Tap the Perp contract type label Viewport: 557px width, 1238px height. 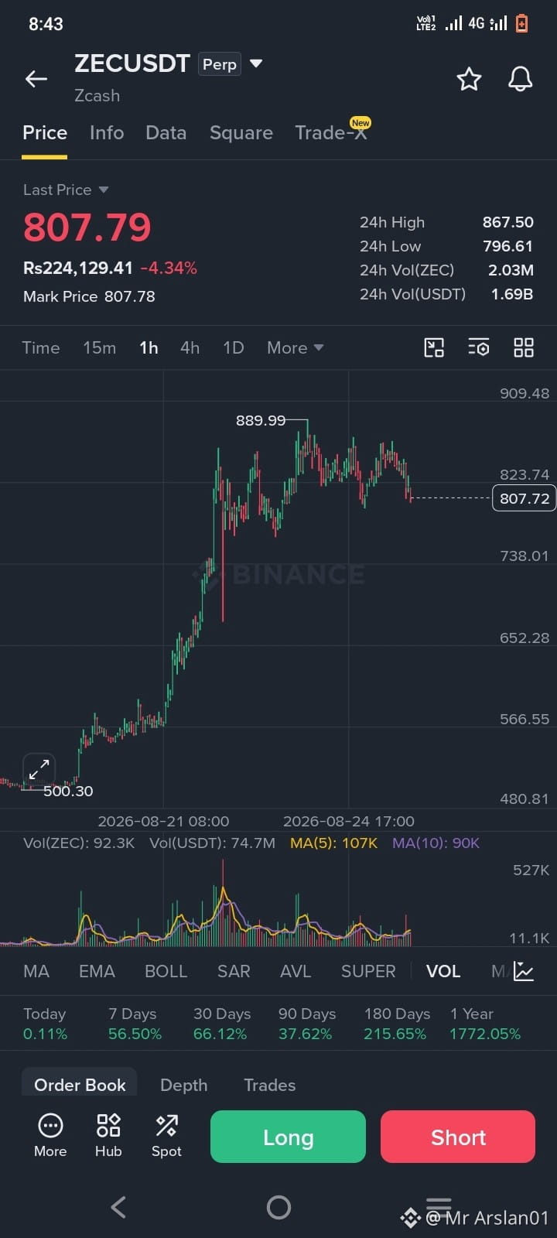point(220,64)
